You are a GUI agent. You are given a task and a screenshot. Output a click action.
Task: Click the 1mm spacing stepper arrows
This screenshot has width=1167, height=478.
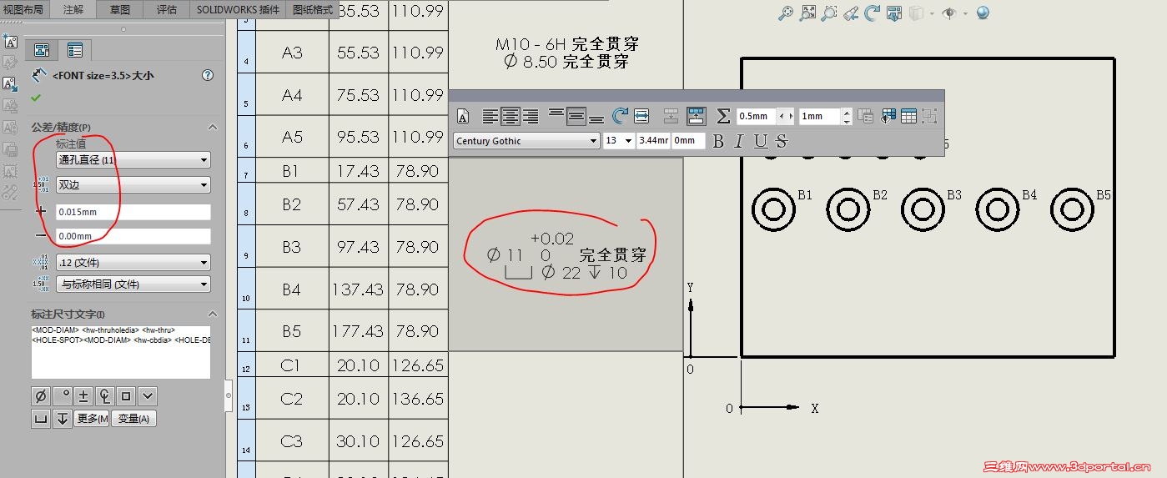click(x=847, y=116)
